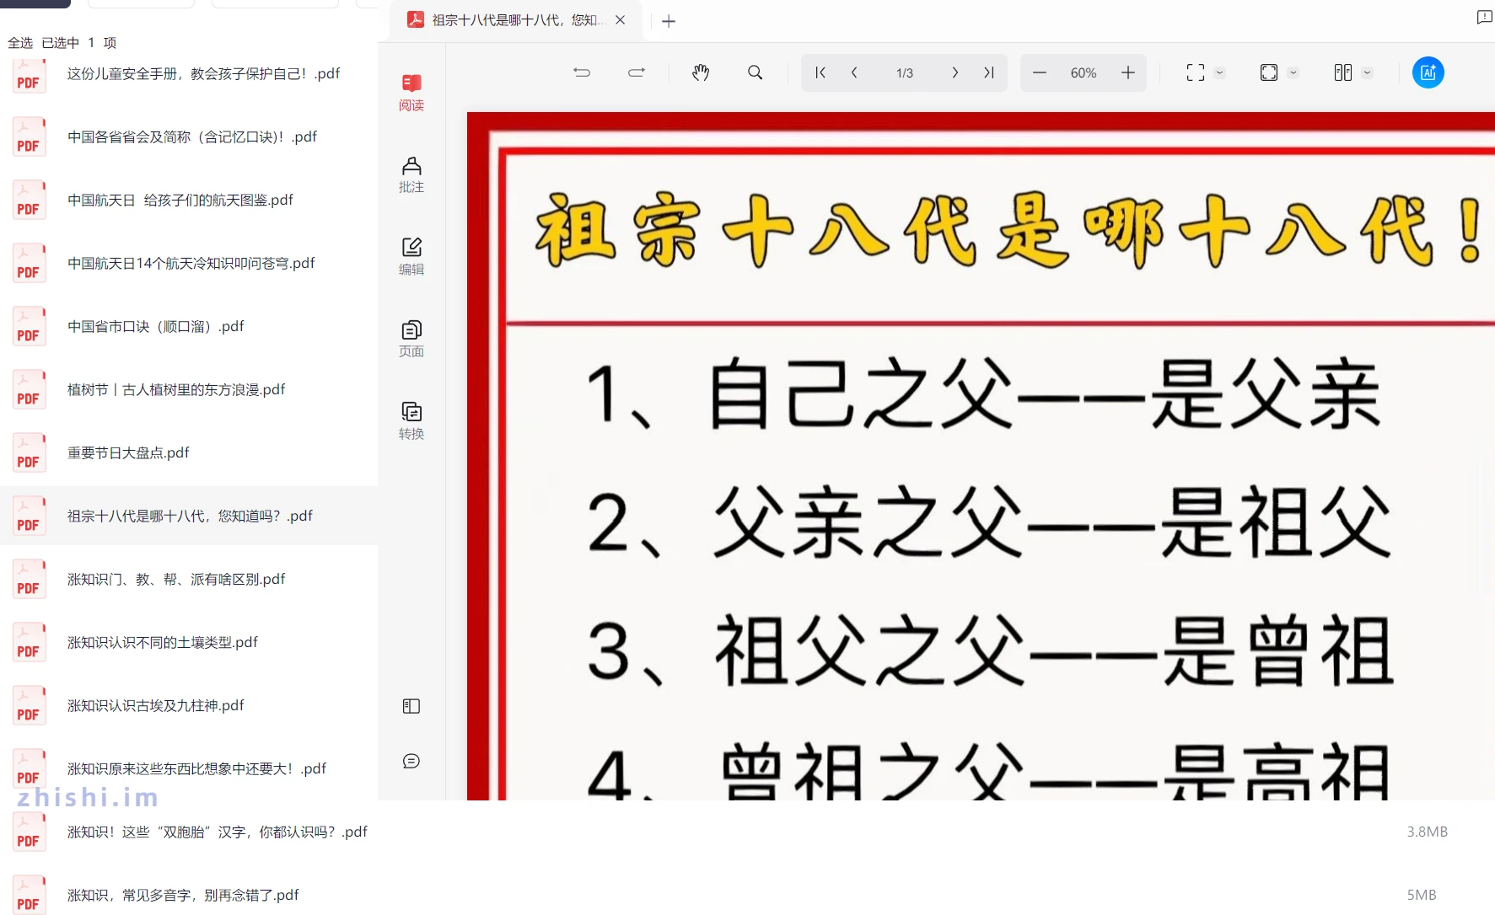This screenshot has height=915, width=1495.
Task: Close the 祖宗十八代 document tab
Action: (x=621, y=19)
